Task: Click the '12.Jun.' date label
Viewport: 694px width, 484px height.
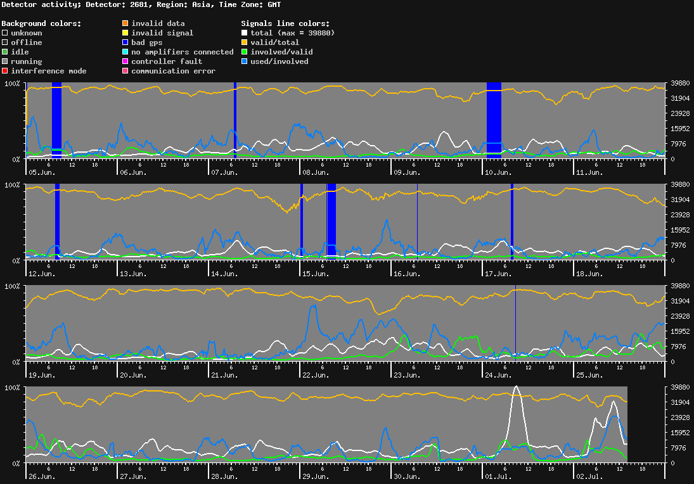Action: (x=42, y=274)
